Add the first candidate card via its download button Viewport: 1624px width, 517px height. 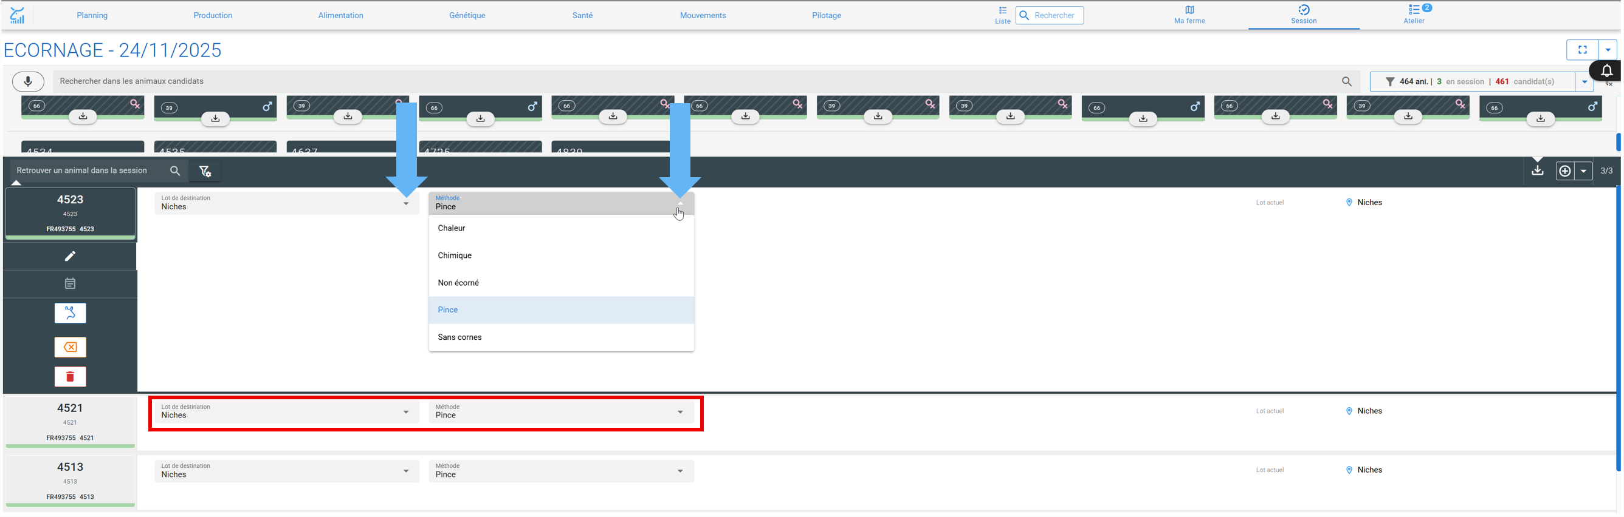point(83,116)
